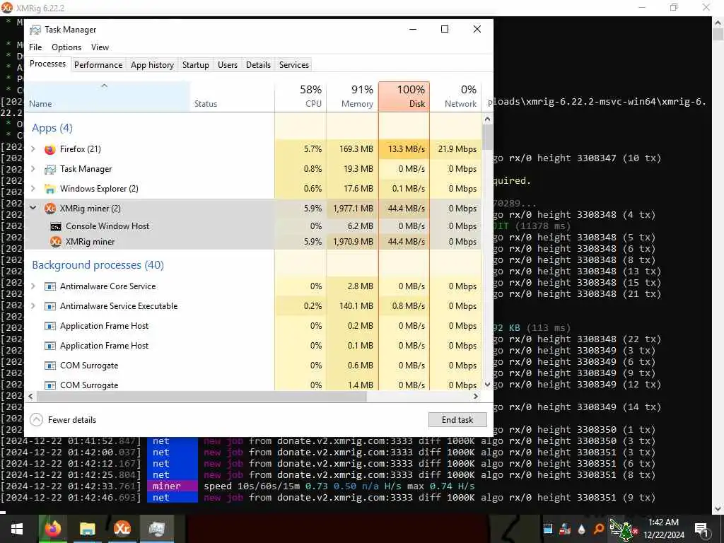This screenshot has height=543, width=724.
Task: Click the water drop tray icon
Action: 582,529
